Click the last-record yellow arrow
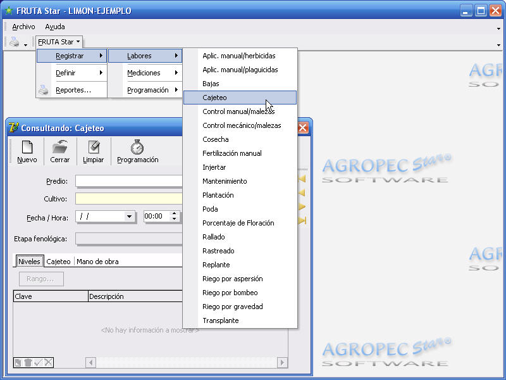 tap(302, 220)
